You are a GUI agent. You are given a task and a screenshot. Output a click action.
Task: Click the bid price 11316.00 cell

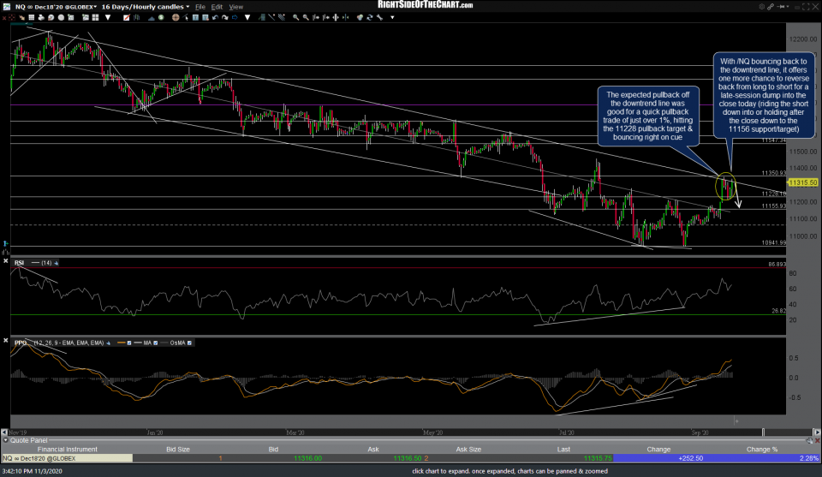pyautogui.click(x=307, y=458)
